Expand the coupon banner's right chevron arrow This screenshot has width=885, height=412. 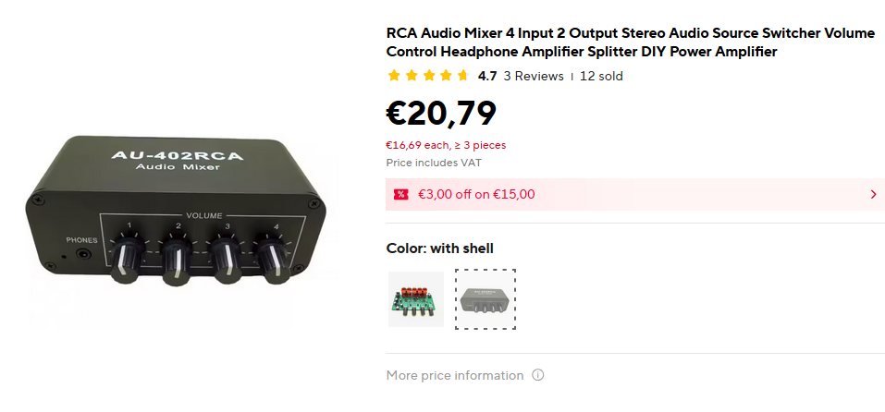pos(873,194)
